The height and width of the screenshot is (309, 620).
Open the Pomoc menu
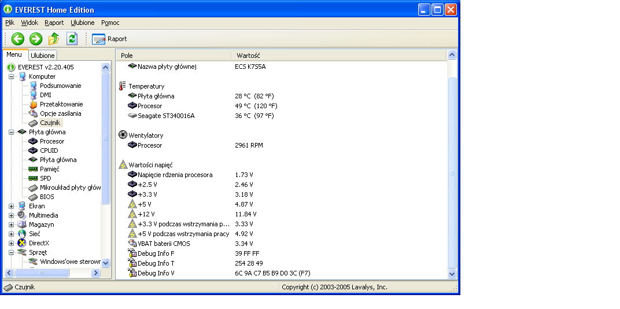pos(110,23)
